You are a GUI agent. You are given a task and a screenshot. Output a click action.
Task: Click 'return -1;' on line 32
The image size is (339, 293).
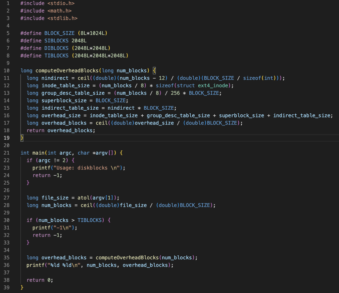point(47,235)
